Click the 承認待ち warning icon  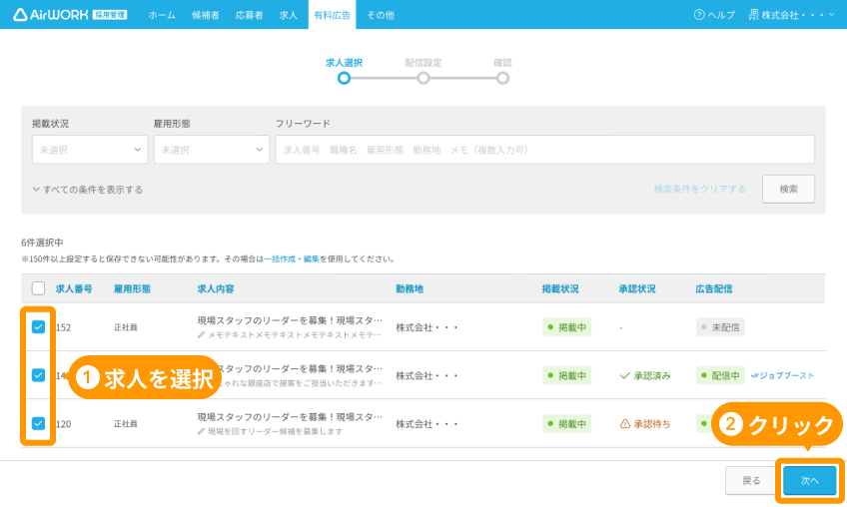(625, 424)
